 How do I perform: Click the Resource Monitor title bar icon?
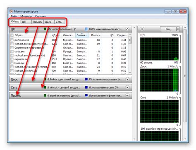[12, 11]
